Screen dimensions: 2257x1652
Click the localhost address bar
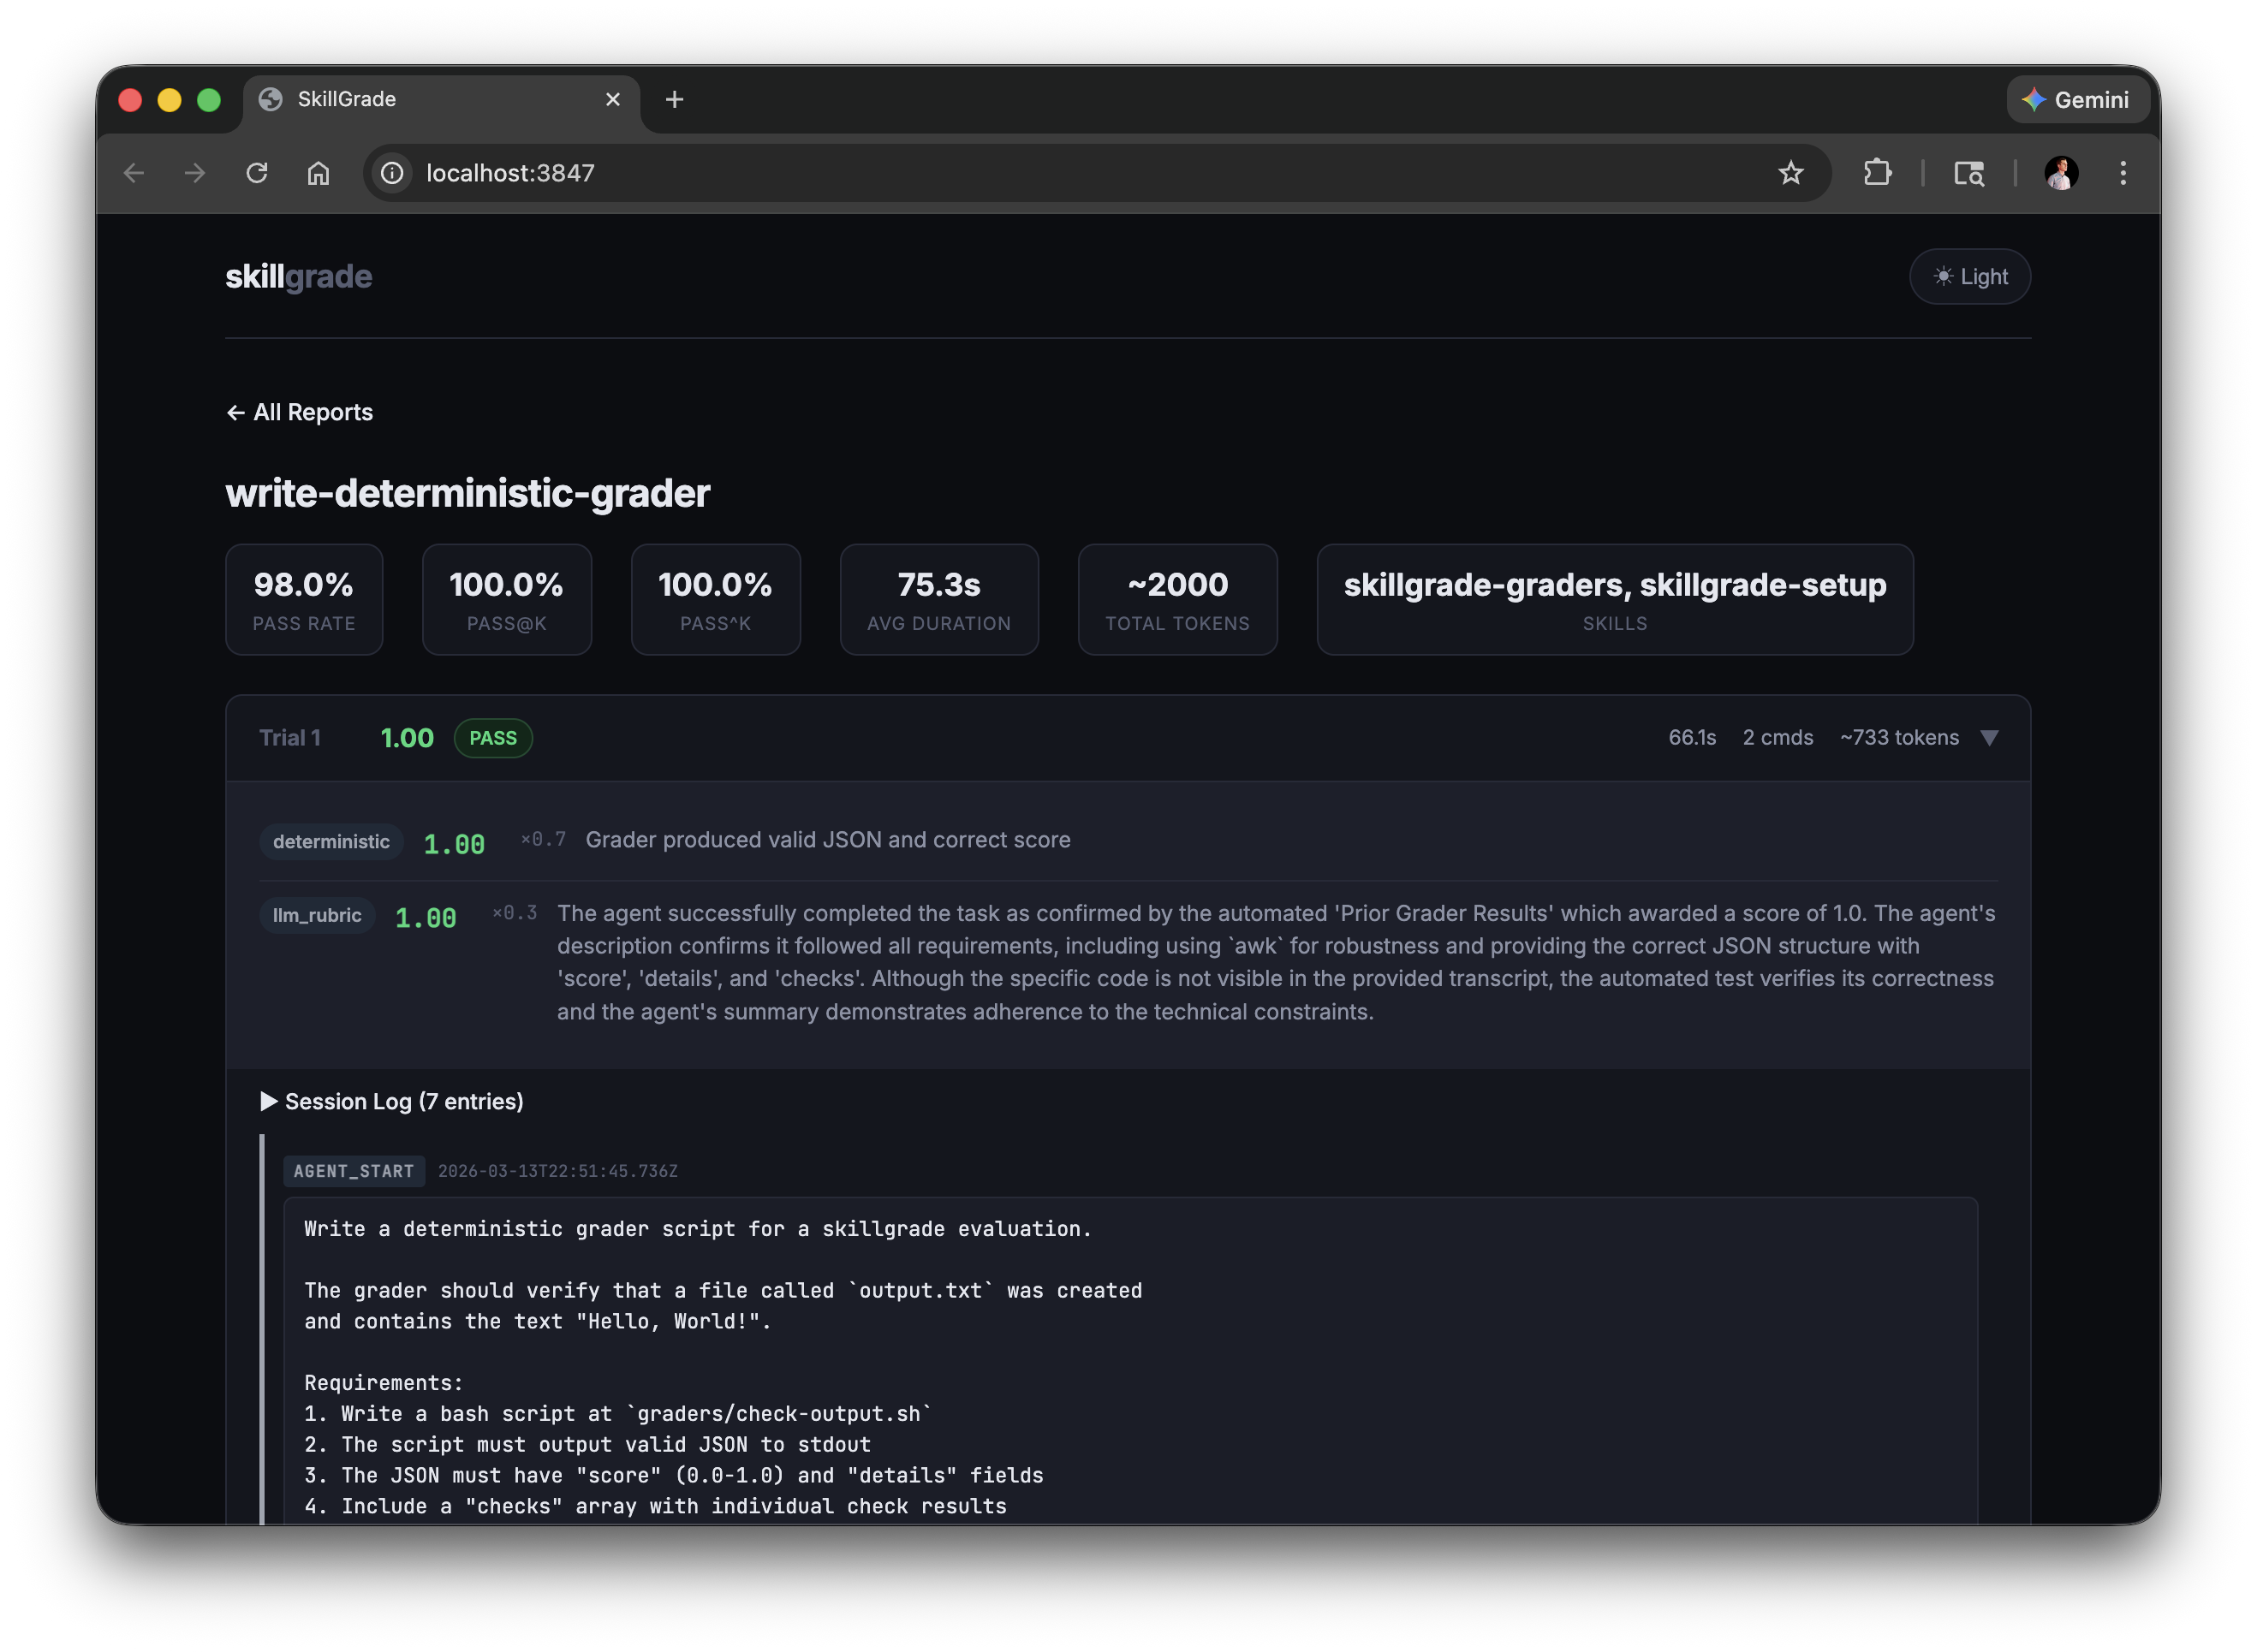pyautogui.click(x=1000, y=173)
